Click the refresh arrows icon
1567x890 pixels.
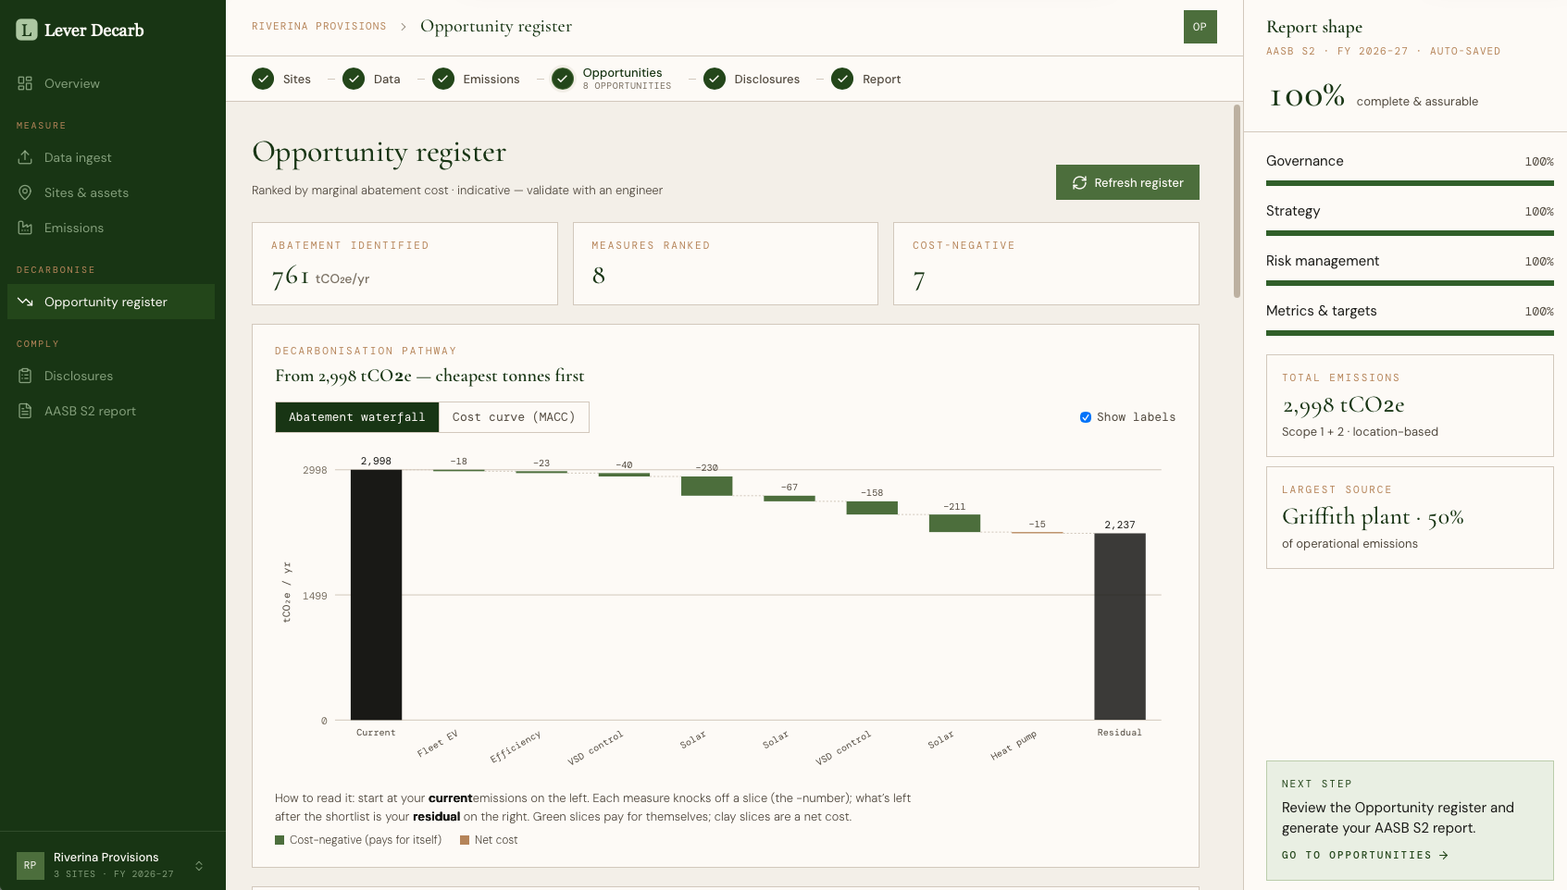tap(1079, 183)
